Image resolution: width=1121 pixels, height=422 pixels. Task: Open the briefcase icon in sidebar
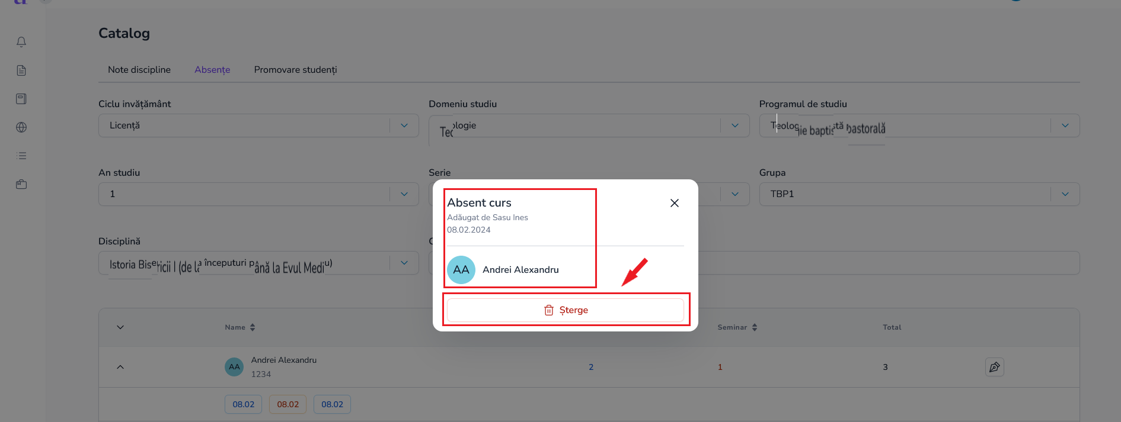(21, 184)
